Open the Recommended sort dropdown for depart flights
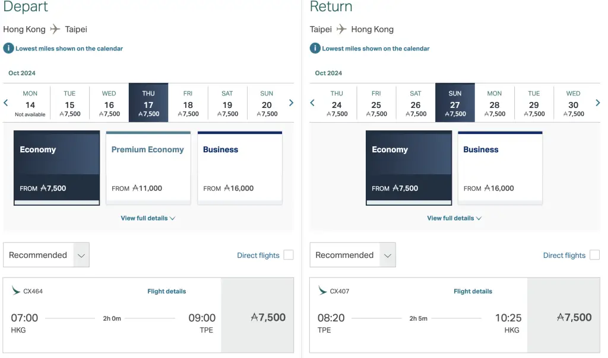Screen dimensions: 608x358 click(x=46, y=255)
